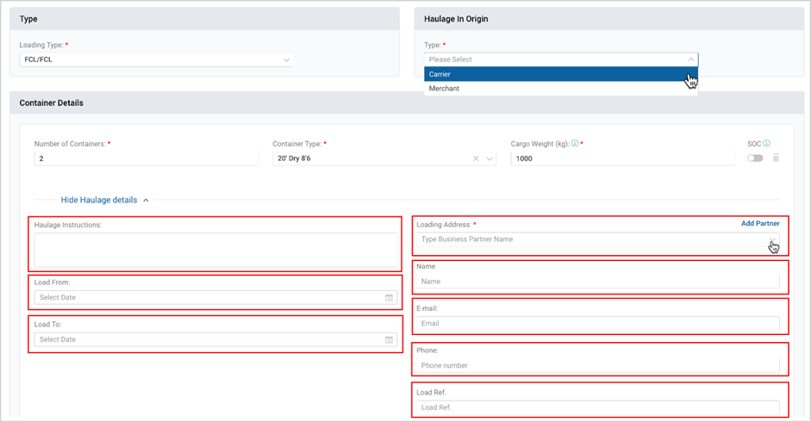Viewport: 811px width, 422px height.
Task: Expand the Container Type dropdown arrow
Action: coord(490,158)
